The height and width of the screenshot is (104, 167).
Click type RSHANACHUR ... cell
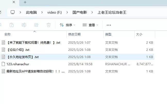[x=118, y=64]
